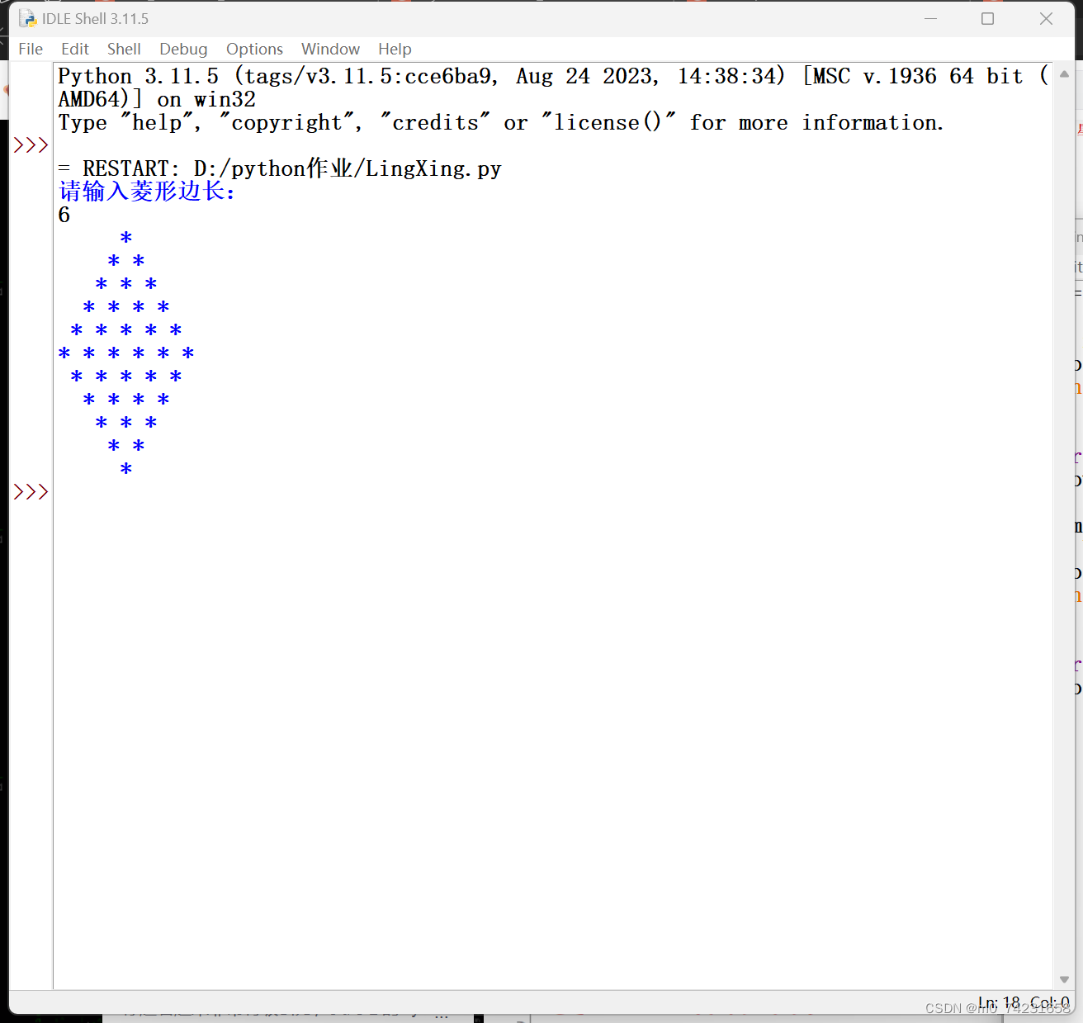Viewport: 1083px width, 1023px height.
Task: Click the Col: 0 status bar indicator
Action: 1050,1002
